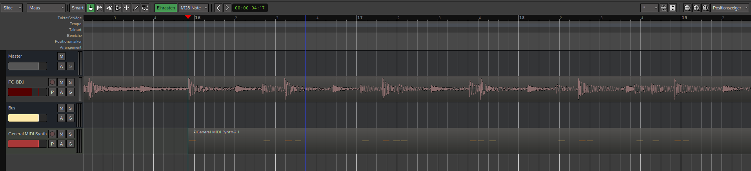Solo the Bus track

pos(70,108)
